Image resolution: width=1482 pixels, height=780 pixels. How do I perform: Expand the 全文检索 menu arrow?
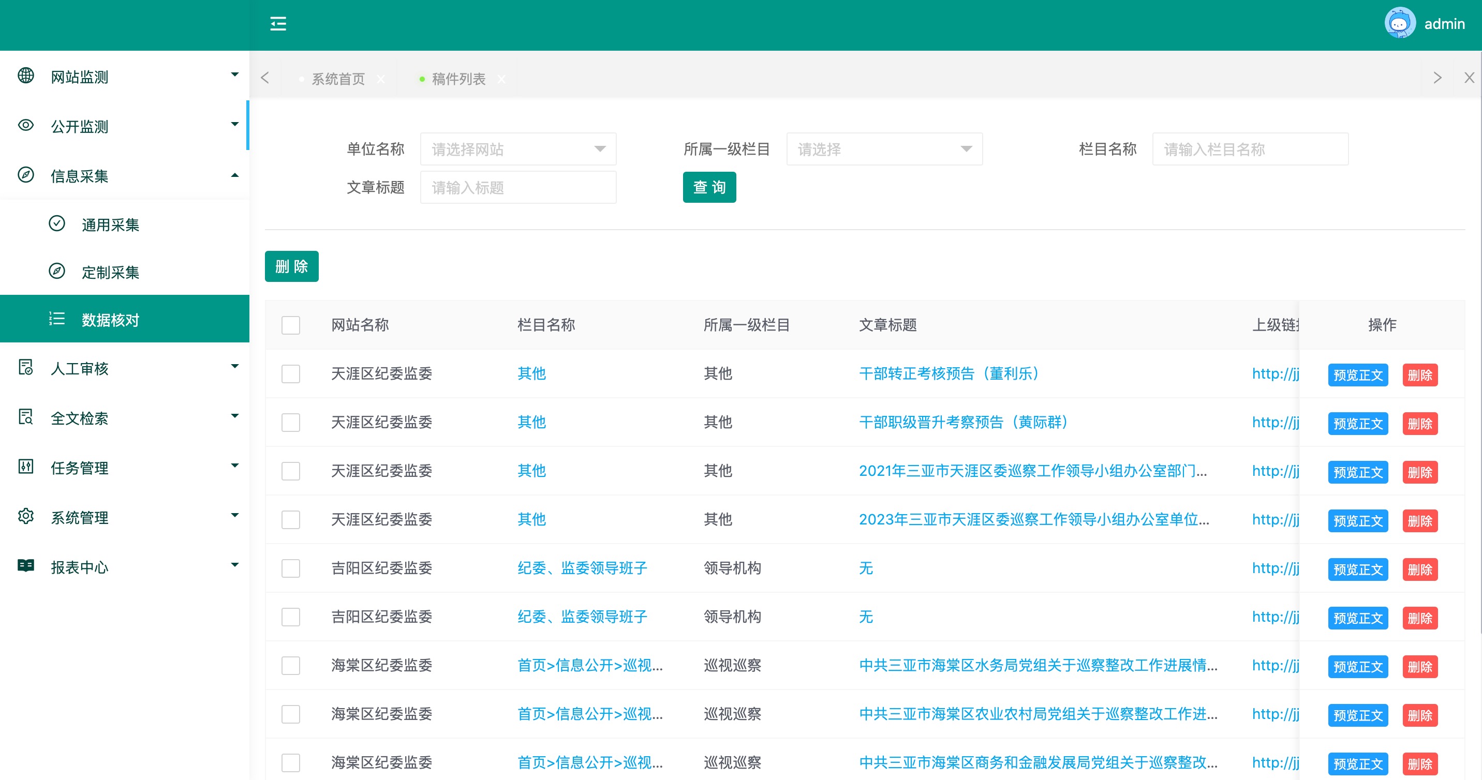click(x=235, y=416)
